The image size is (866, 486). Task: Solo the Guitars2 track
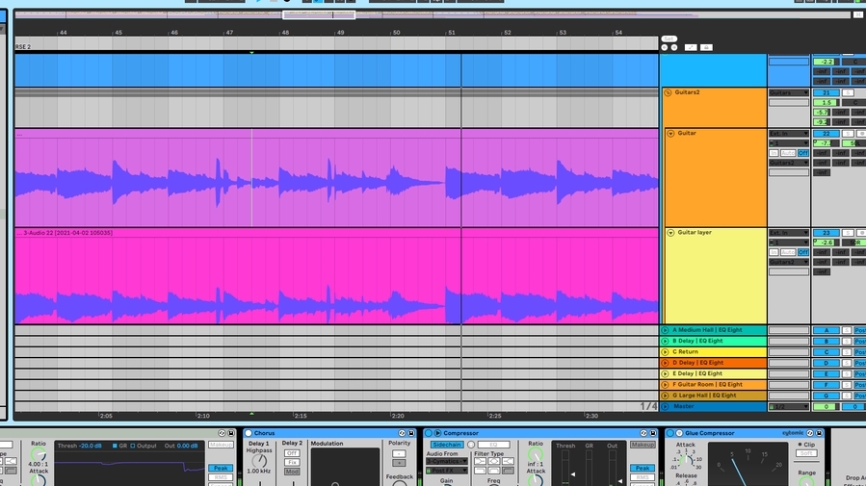[848, 92]
